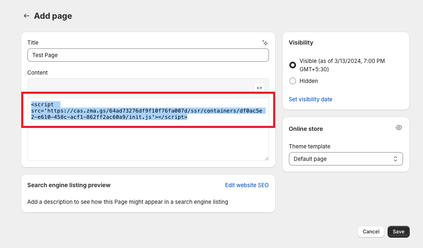Screen dimensions: 423x248
Task: Click the Theme template label
Action: point(309,146)
